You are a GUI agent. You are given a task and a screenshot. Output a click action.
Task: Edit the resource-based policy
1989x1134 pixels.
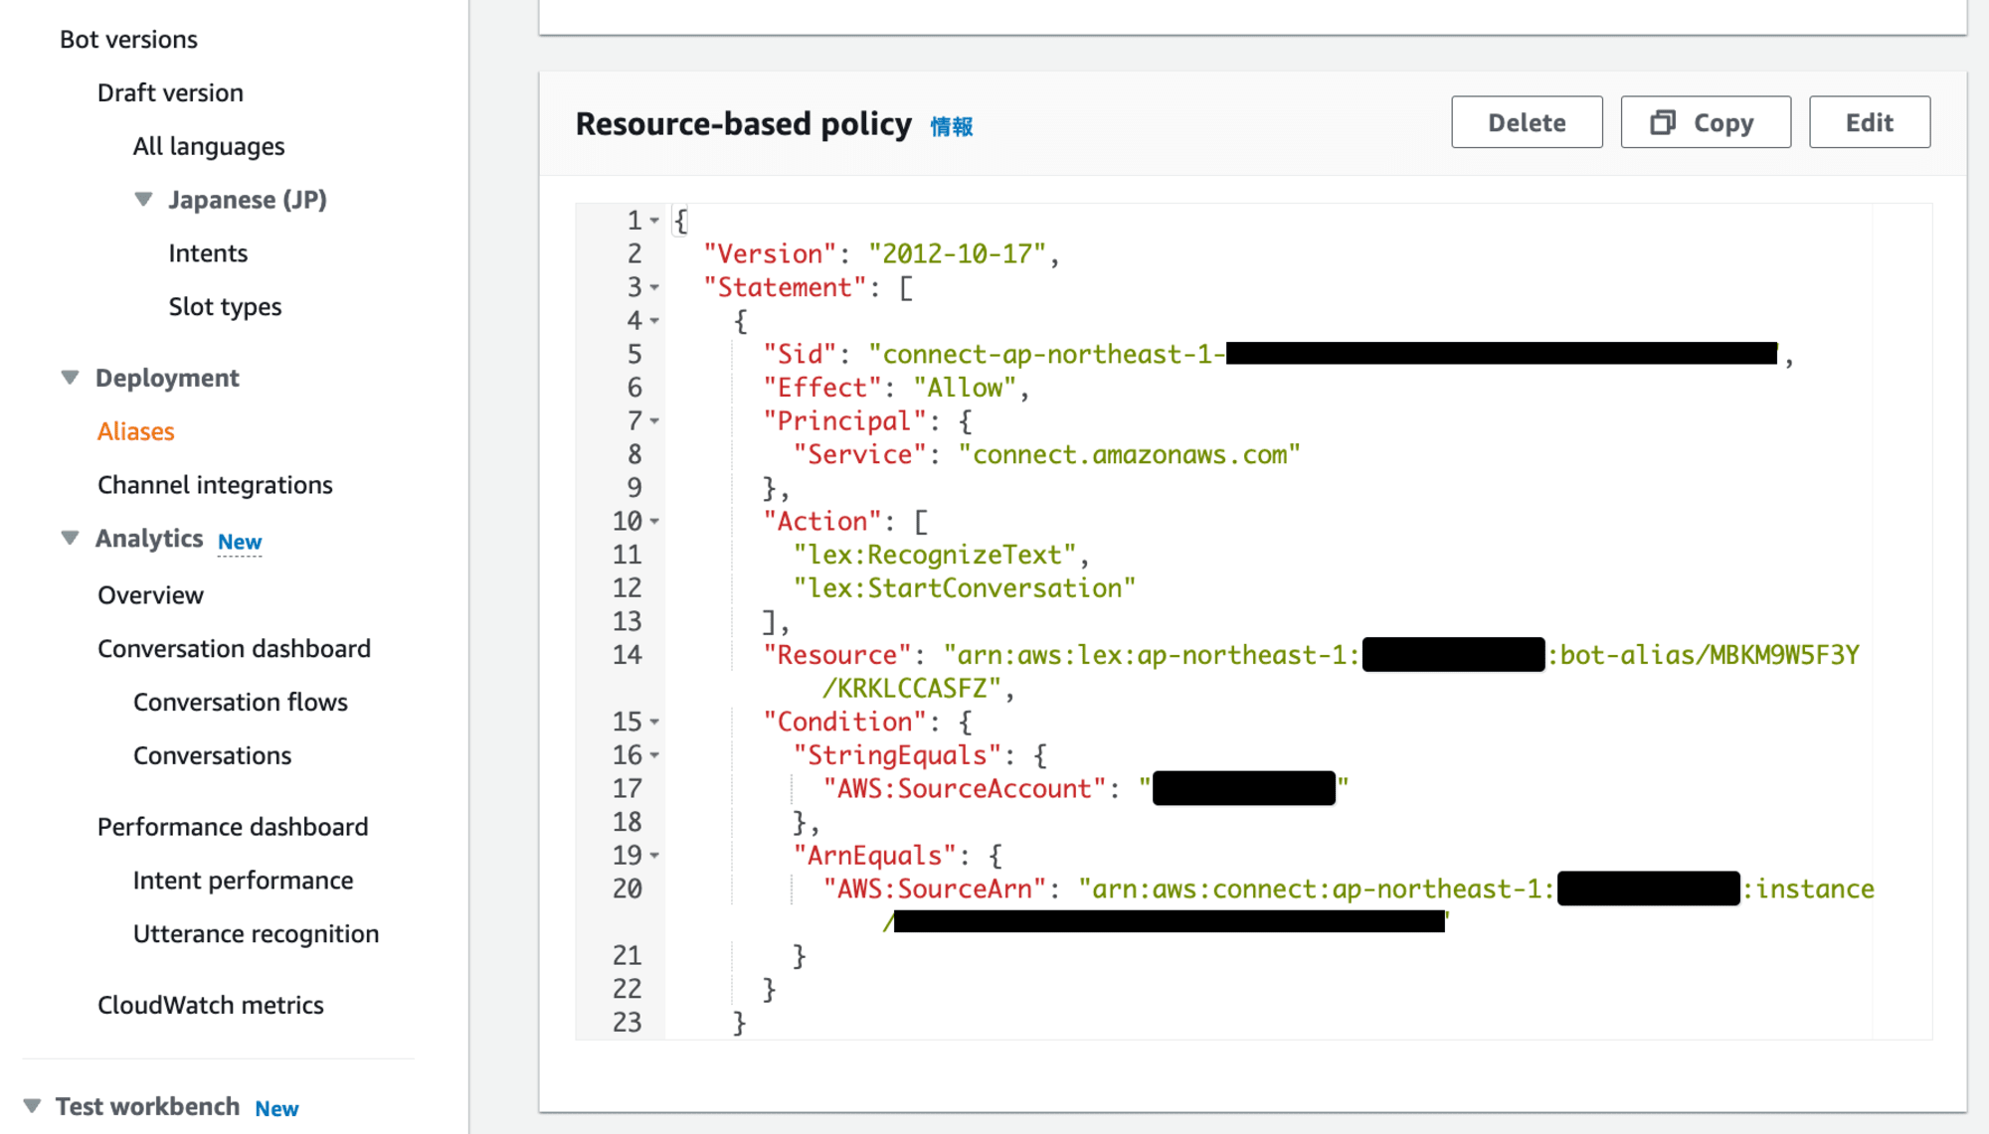coord(1870,122)
